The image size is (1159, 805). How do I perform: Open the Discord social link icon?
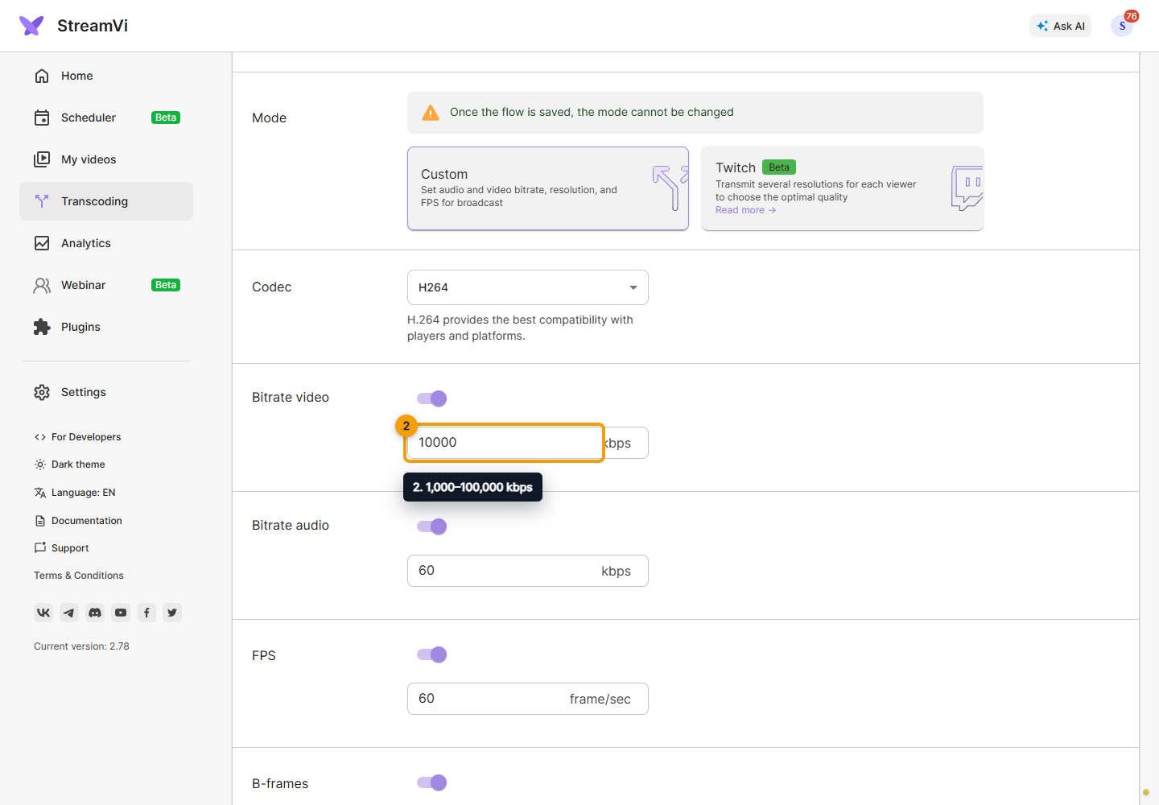click(95, 613)
